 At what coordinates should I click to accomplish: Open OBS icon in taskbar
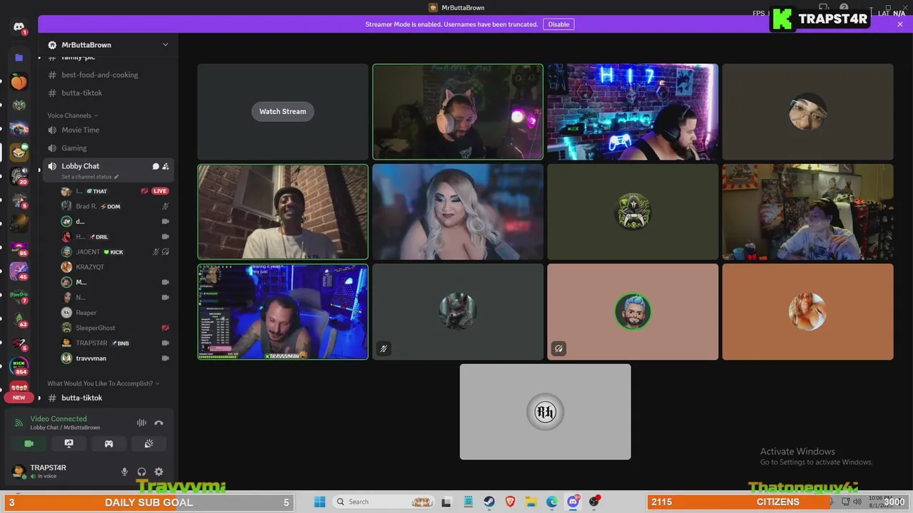click(594, 502)
